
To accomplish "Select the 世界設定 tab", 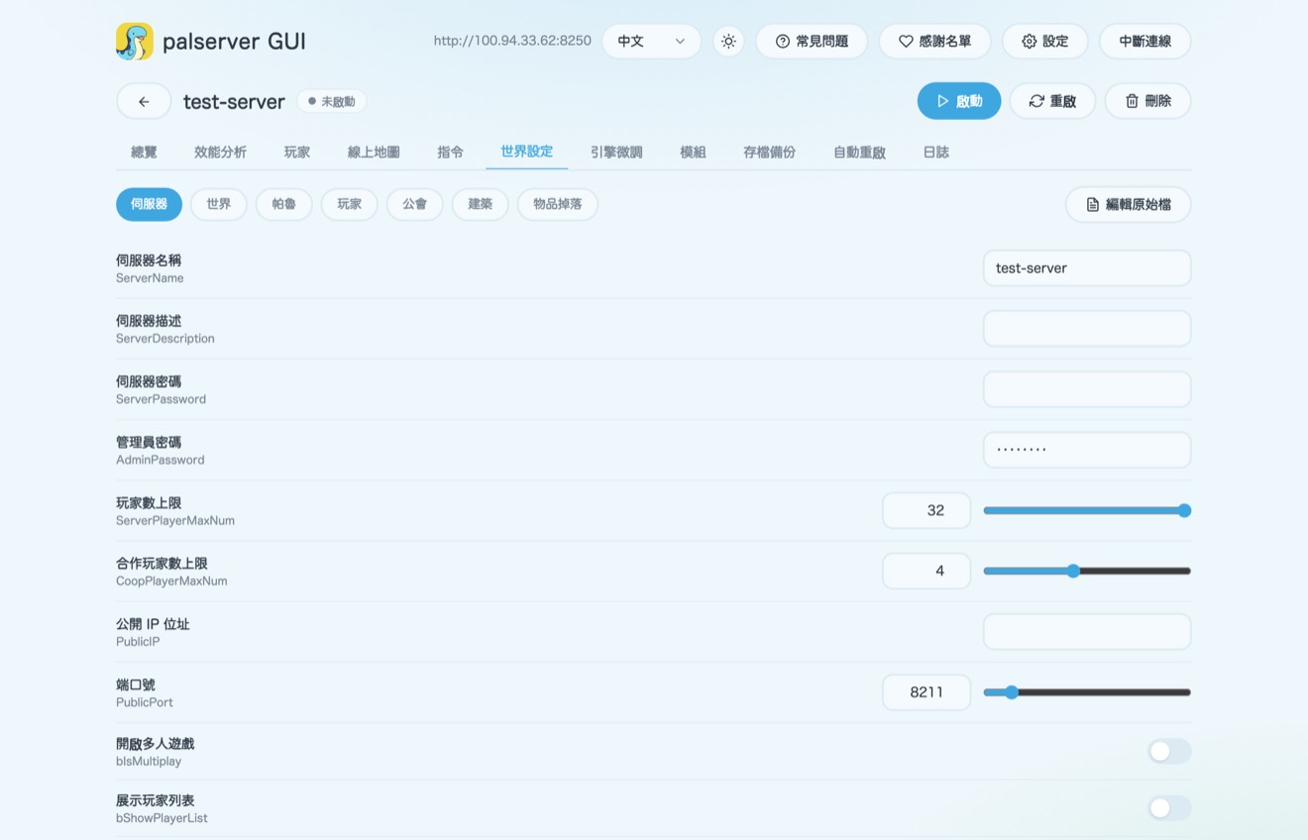I will click(x=526, y=152).
